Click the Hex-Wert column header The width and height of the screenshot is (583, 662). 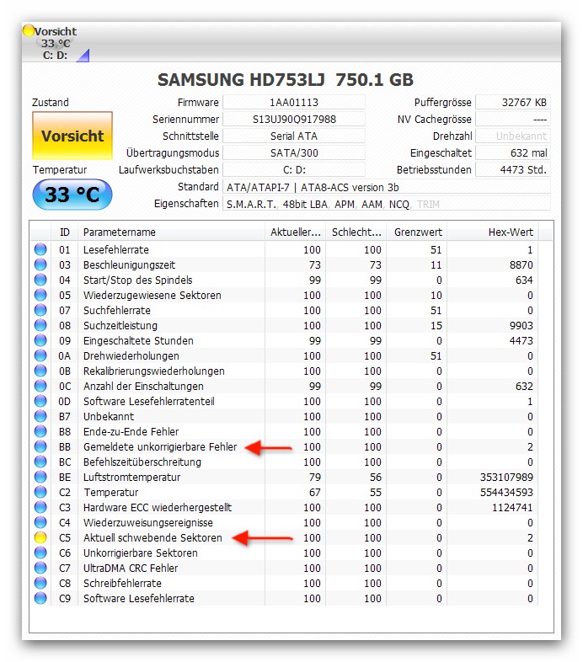pos(493,232)
